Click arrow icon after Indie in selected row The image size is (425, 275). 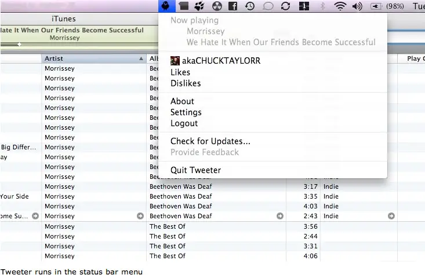pyautogui.click(x=391, y=216)
